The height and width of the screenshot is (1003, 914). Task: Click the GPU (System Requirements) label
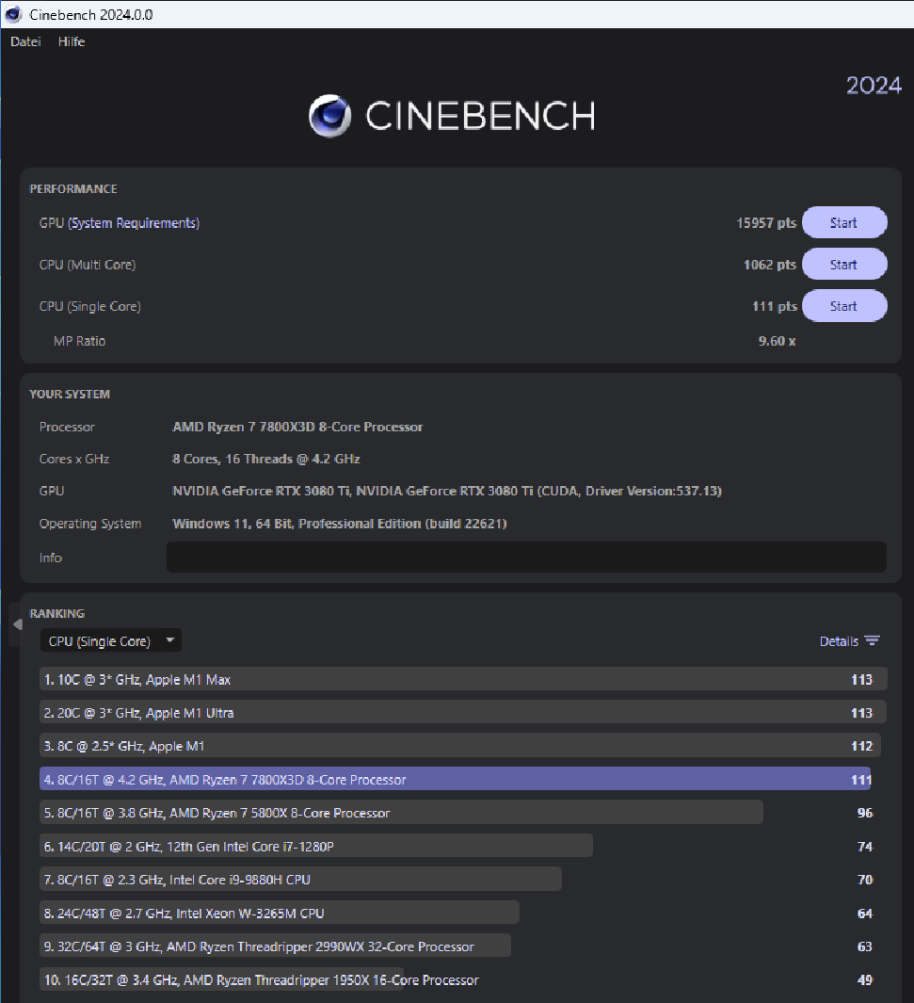click(120, 222)
